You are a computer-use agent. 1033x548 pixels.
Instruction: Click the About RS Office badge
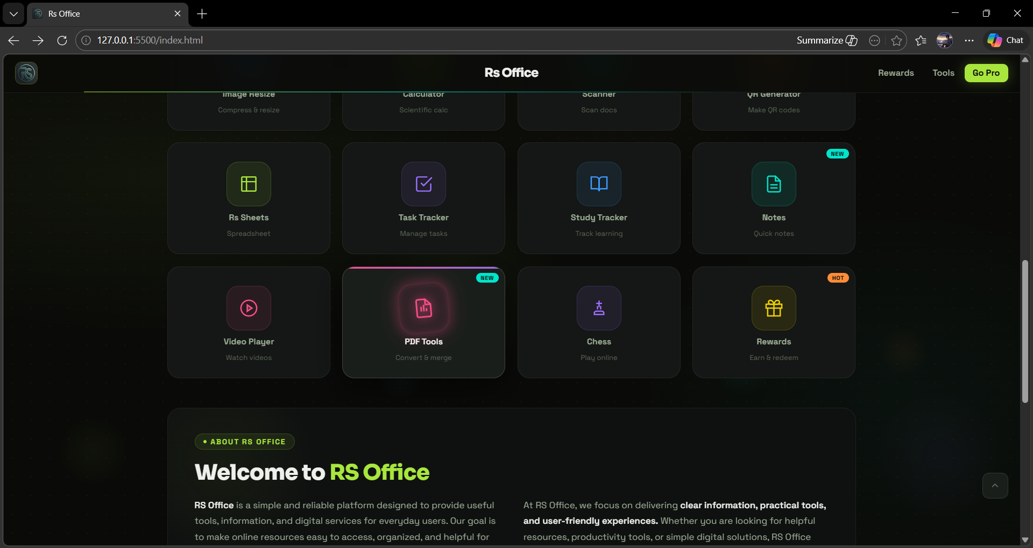(244, 442)
